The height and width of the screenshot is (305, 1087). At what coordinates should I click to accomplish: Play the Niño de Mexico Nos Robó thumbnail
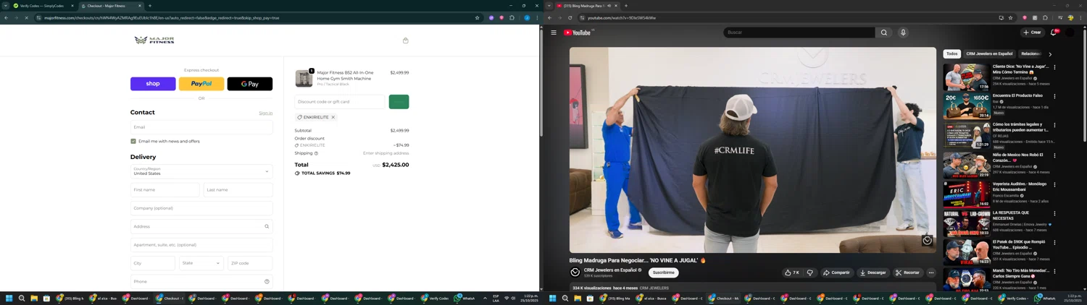[967, 165]
